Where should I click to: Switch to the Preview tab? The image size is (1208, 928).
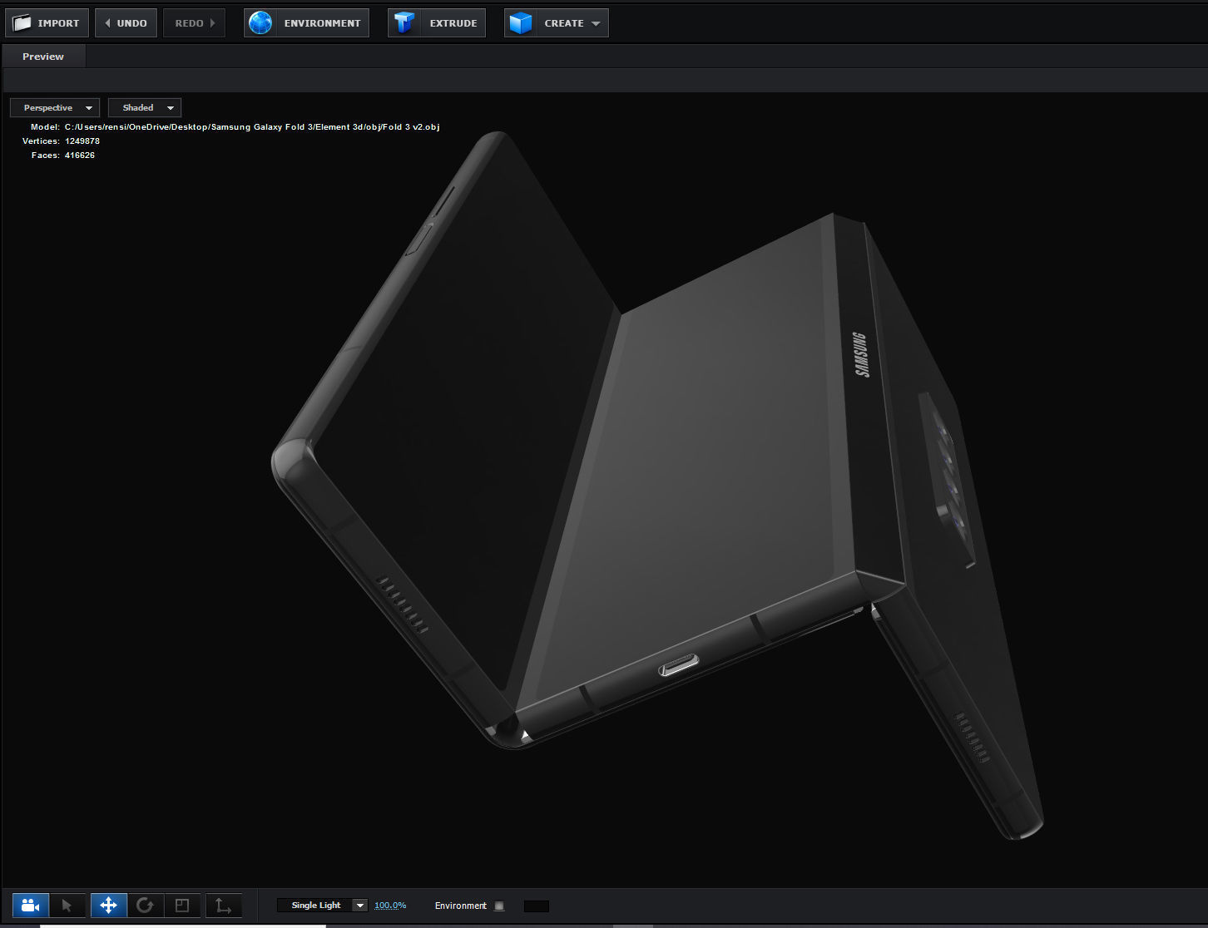point(43,57)
